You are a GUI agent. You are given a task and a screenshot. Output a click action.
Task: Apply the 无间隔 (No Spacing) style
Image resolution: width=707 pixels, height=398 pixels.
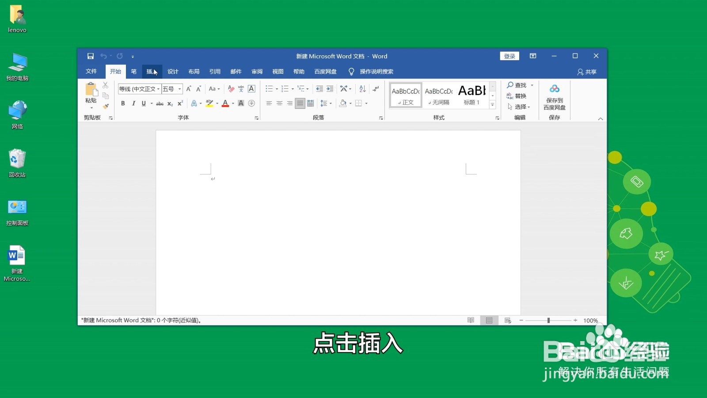coord(439,95)
